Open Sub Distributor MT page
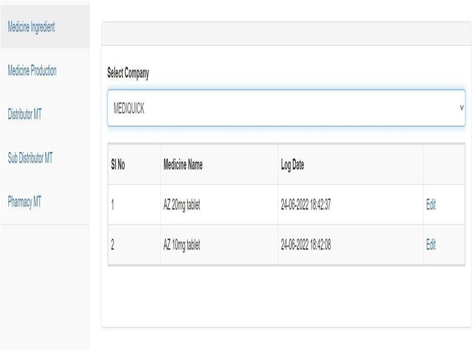The width and height of the screenshot is (474, 350). (30, 158)
